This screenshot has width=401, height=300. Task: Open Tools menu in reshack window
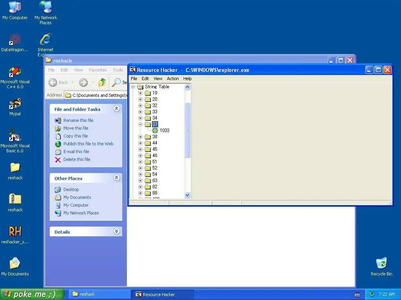pyautogui.click(x=118, y=70)
